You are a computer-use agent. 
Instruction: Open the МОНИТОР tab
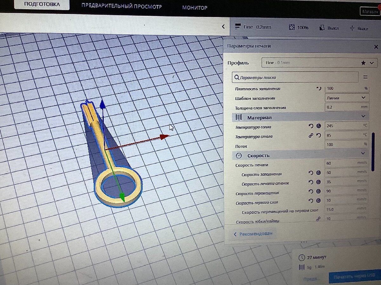195,8
